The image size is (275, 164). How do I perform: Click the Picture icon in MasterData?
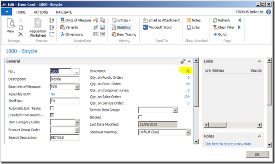click(x=103, y=27)
